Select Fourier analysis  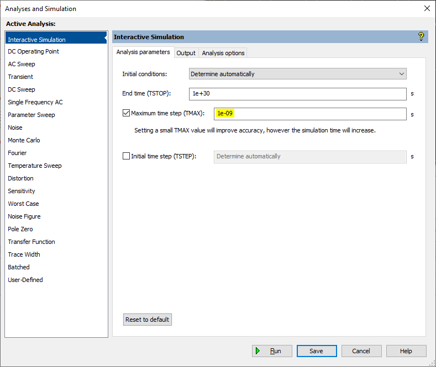click(56, 153)
